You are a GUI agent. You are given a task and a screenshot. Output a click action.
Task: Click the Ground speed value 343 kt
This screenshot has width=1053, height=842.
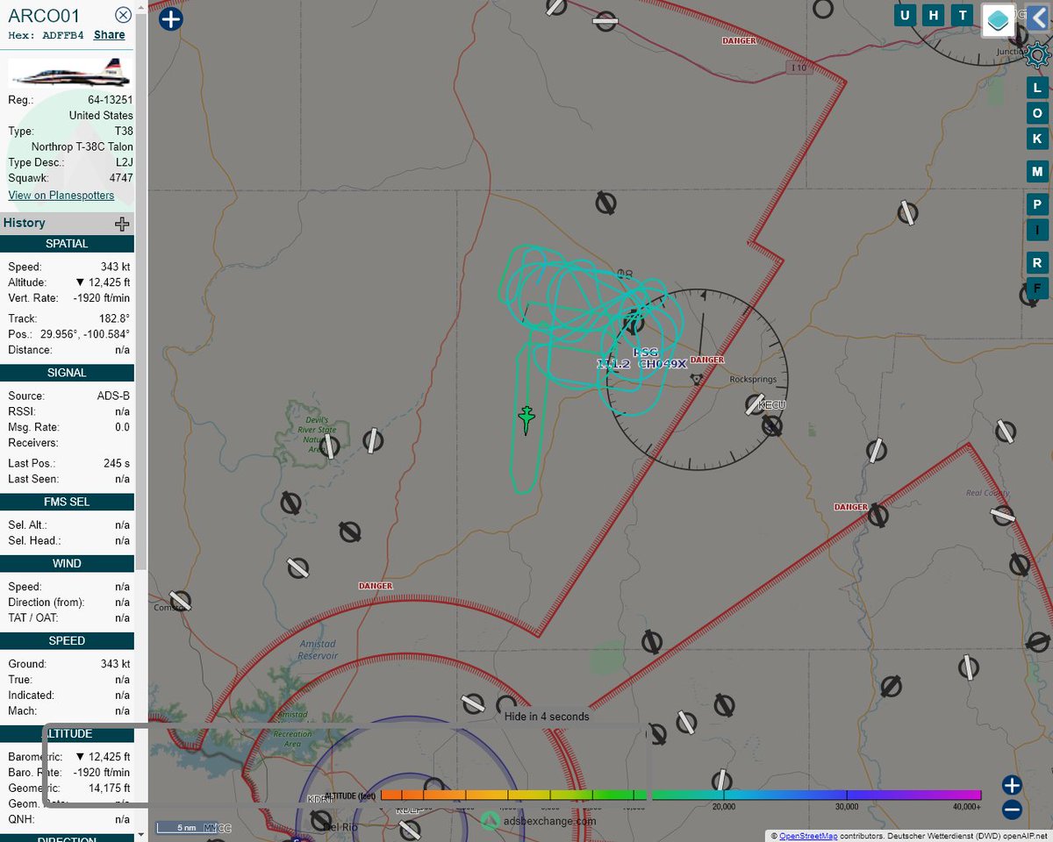[115, 664]
